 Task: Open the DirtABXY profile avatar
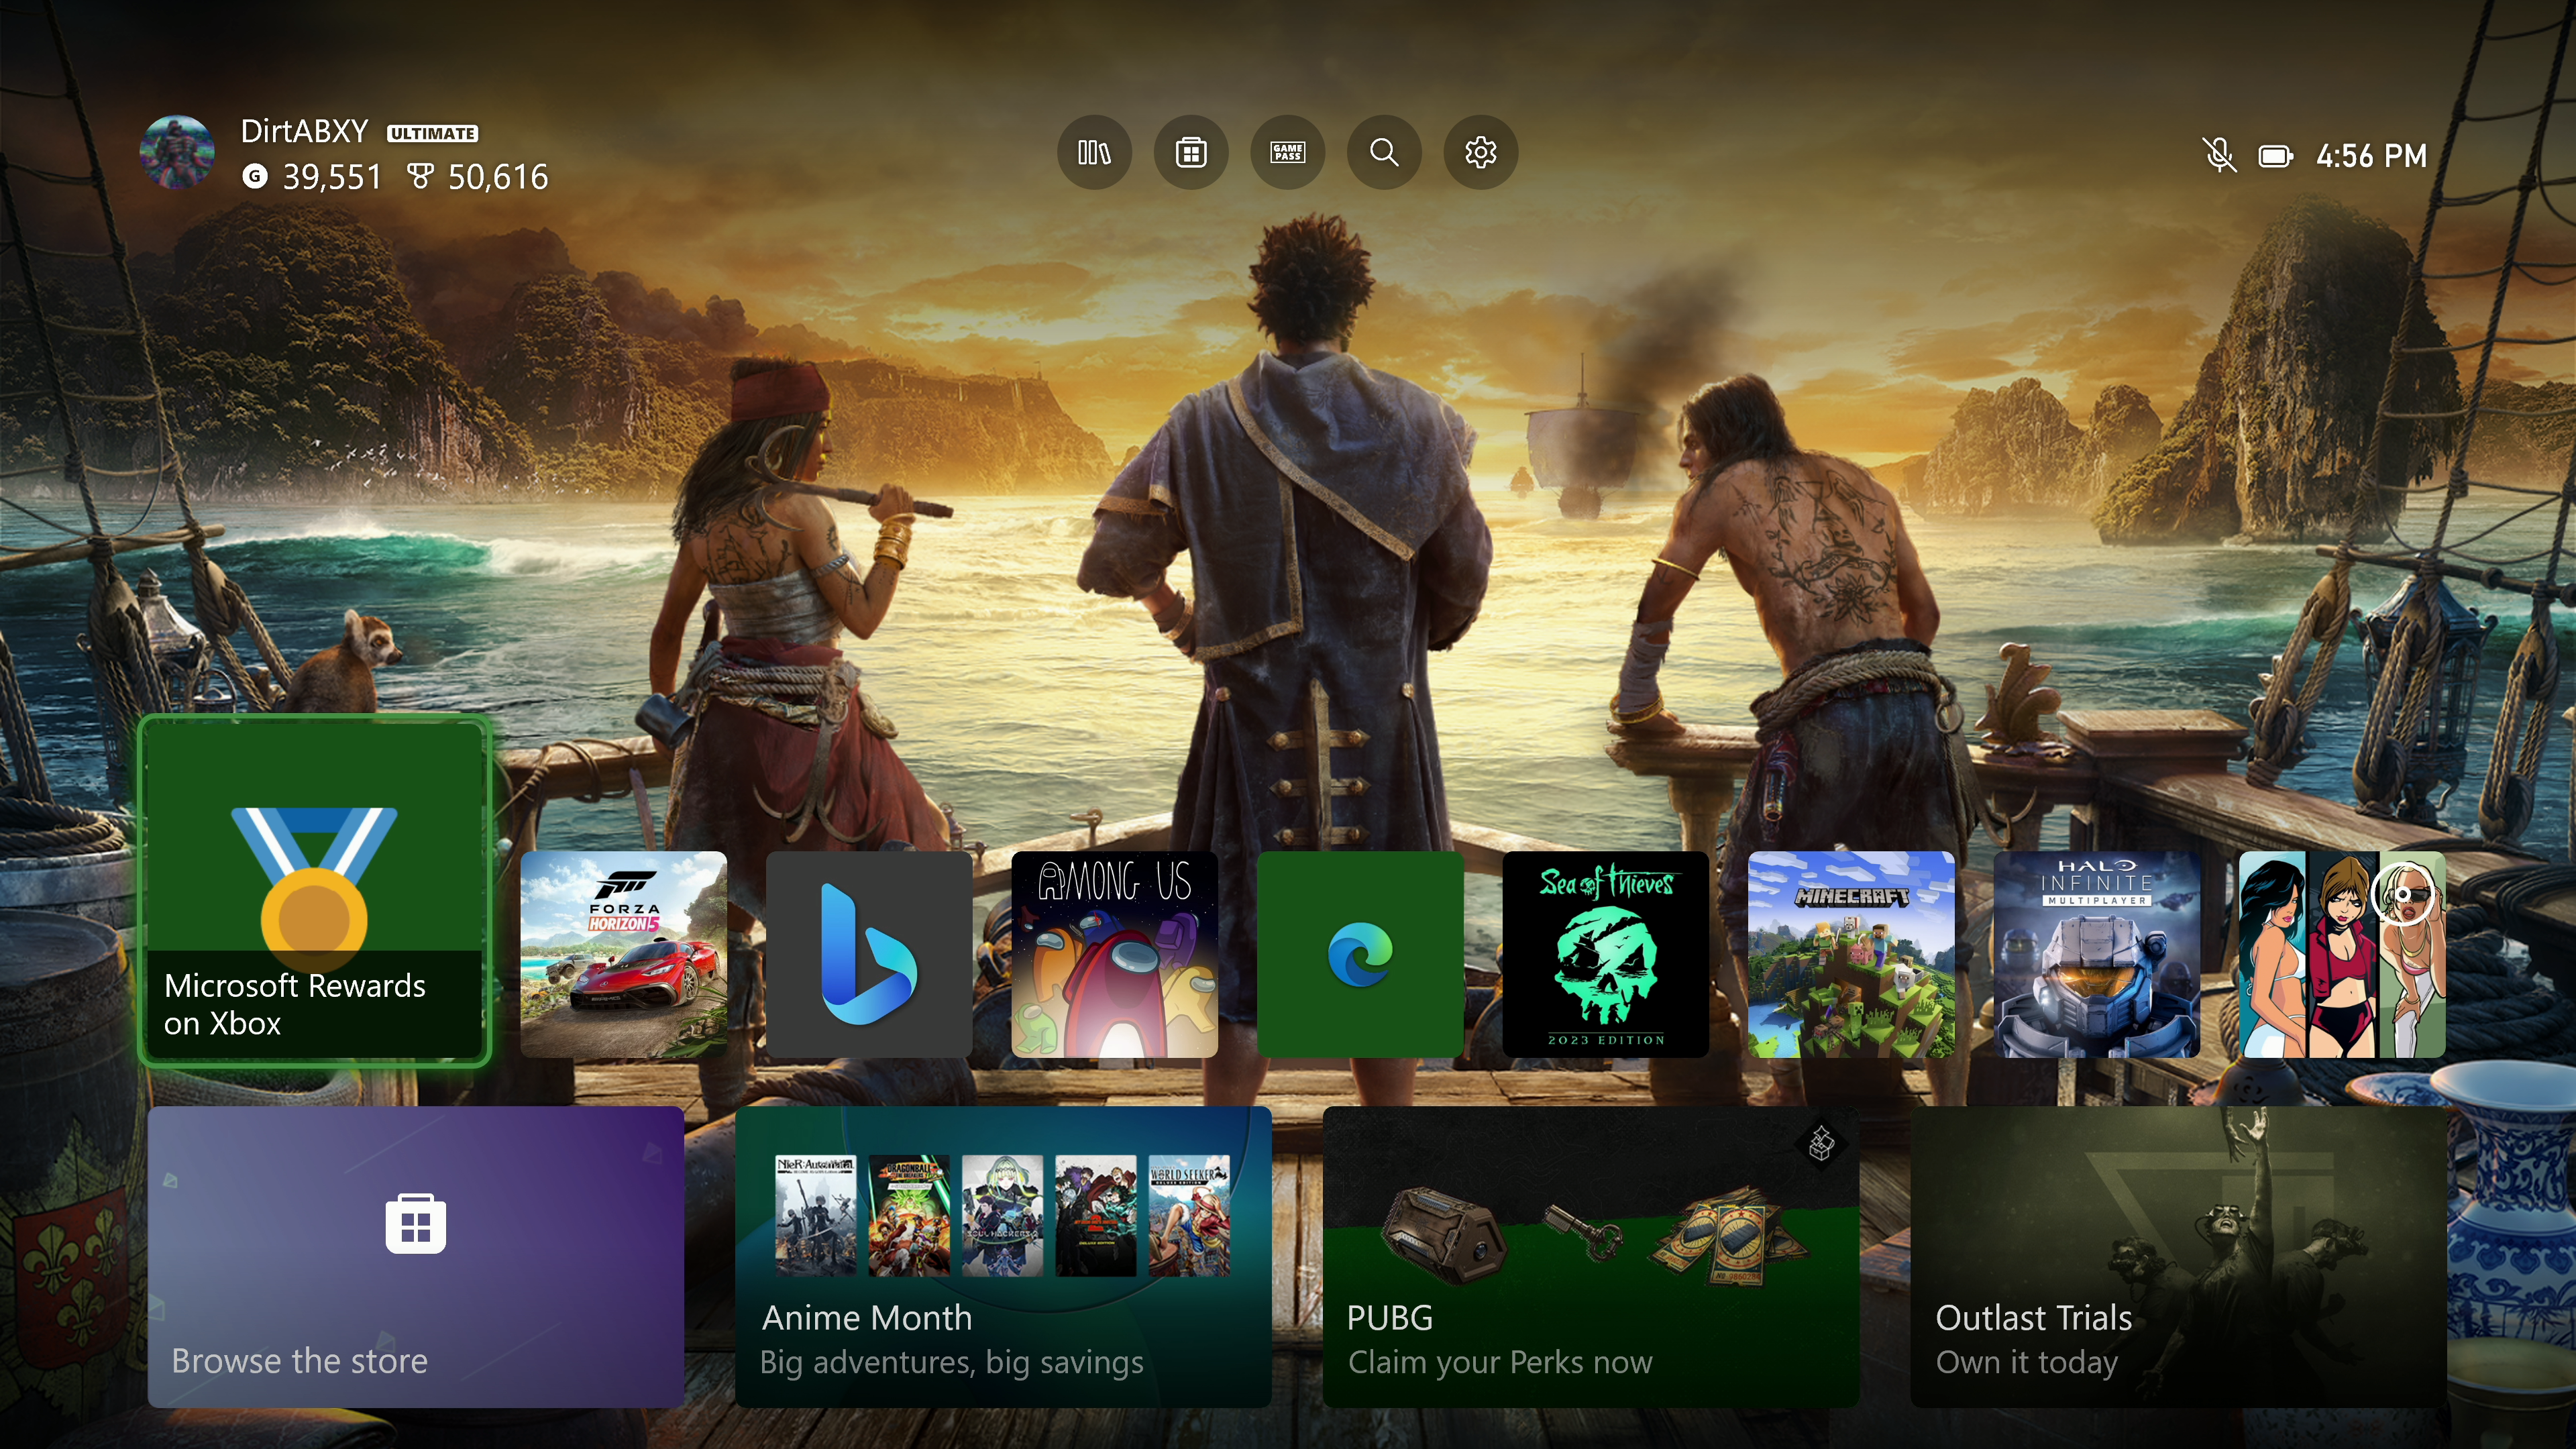pyautogui.click(x=177, y=152)
